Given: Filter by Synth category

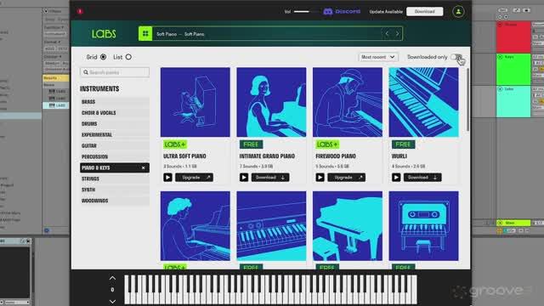Looking at the screenshot, I should coord(115,190).
